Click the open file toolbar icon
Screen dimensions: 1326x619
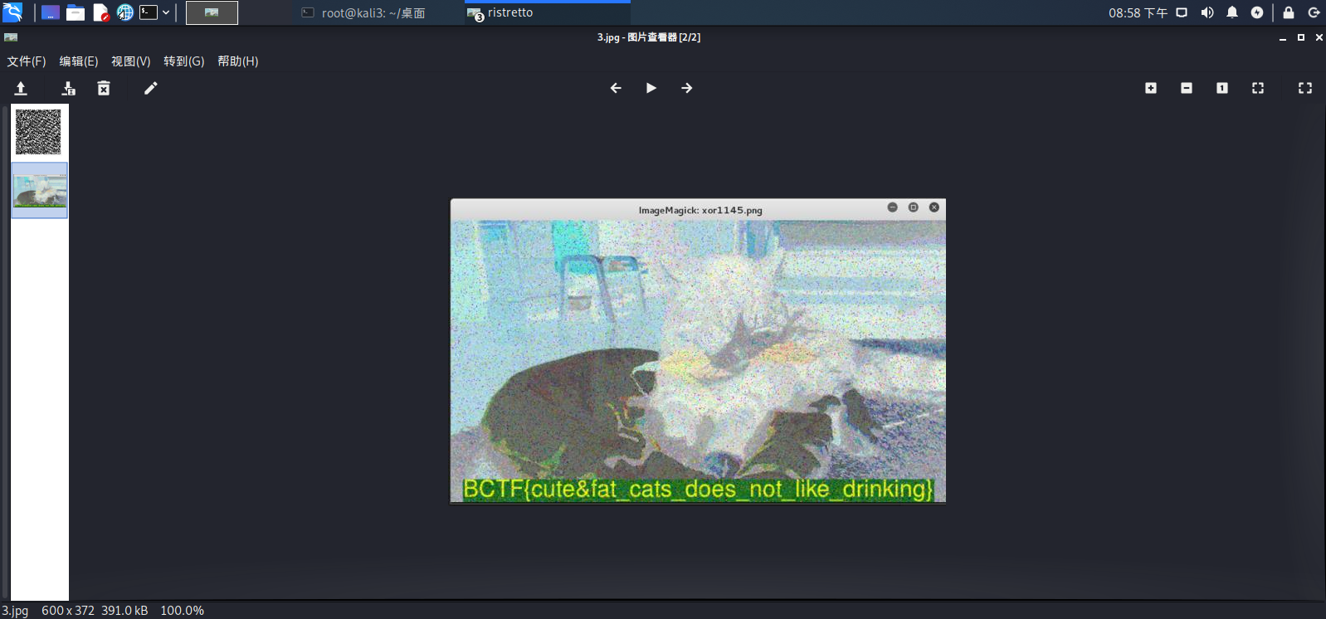pos(21,88)
